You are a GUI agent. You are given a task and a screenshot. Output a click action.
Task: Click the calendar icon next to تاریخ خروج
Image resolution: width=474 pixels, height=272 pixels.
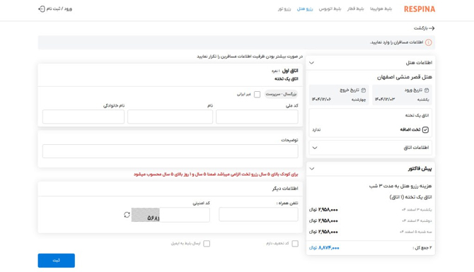coord(364,90)
